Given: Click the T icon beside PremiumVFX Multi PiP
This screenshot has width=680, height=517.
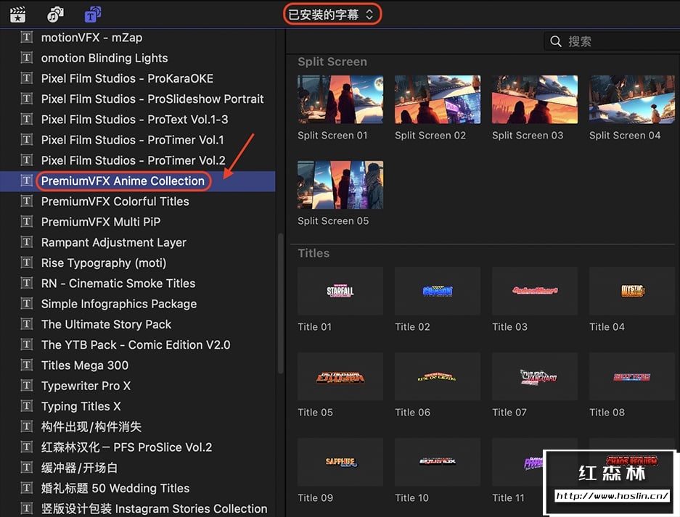Looking at the screenshot, I should [x=26, y=221].
